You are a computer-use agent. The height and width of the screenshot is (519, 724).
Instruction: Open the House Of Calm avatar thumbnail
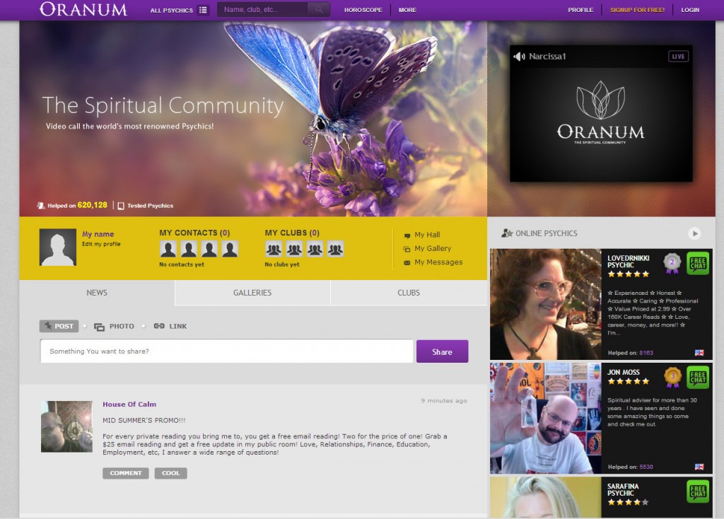pyautogui.click(x=66, y=426)
